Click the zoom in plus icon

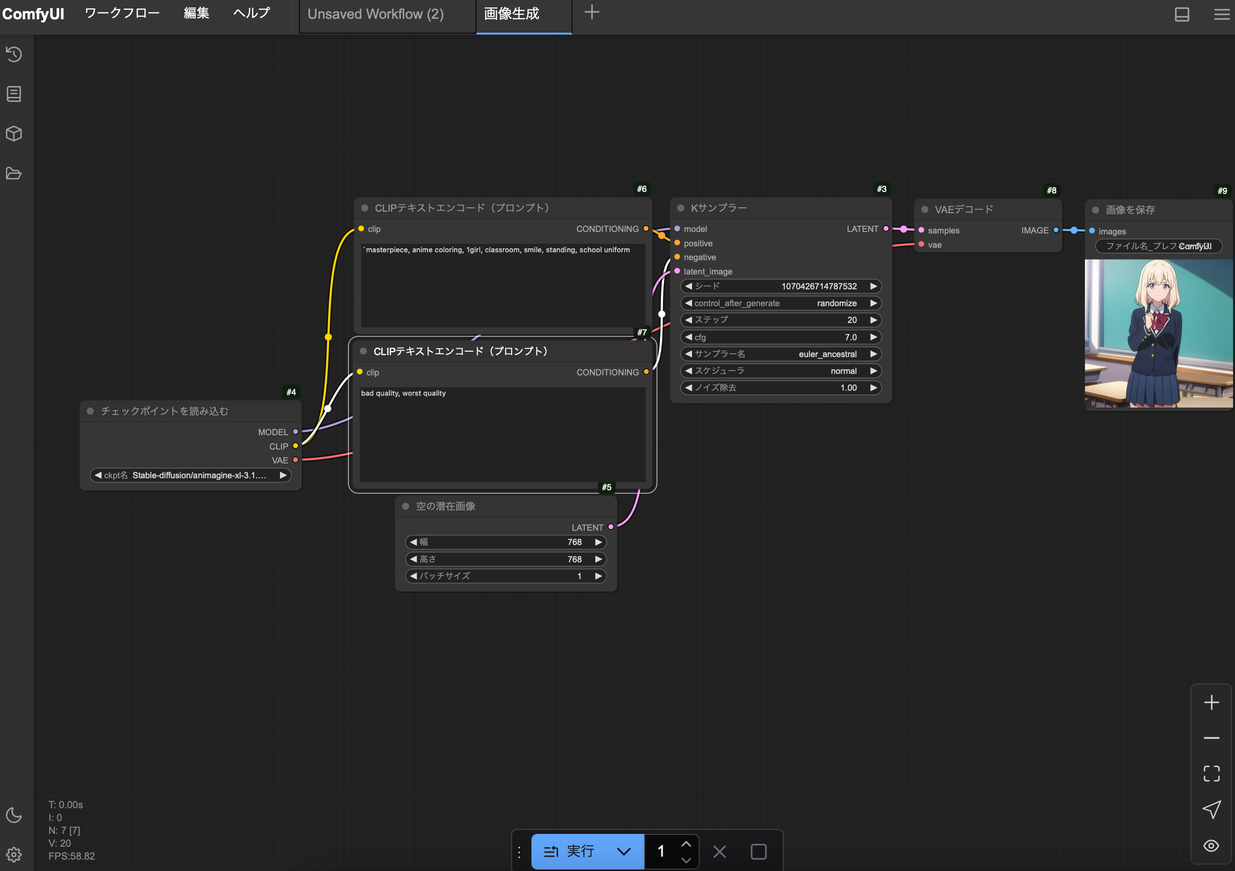(x=1211, y=703)
